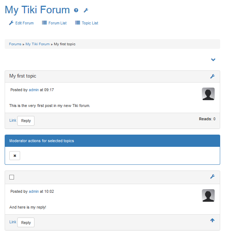227x238 pixels.
Task: Click the wrench icon on My first topic
Action: pos(212,76)
